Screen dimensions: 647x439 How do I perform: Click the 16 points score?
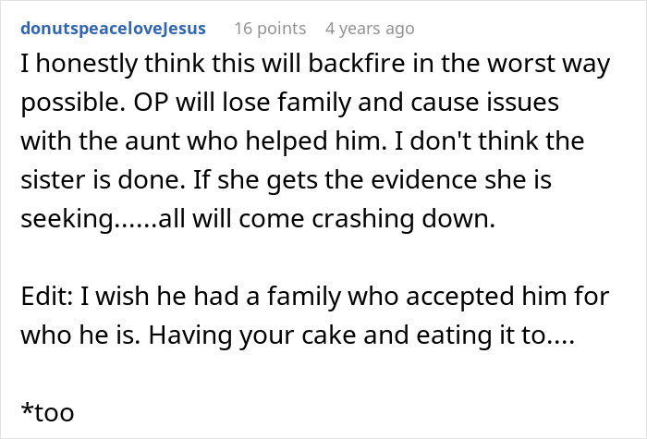click(x=269, y=29)
